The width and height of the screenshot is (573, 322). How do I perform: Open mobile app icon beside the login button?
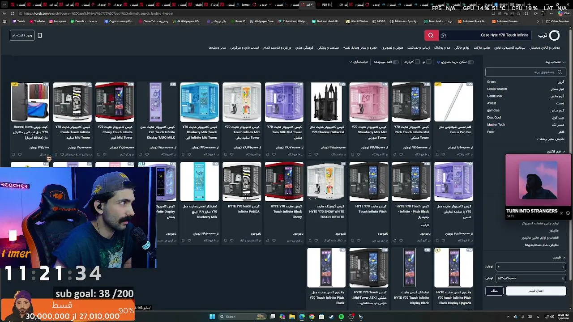[x=40, y=35]
